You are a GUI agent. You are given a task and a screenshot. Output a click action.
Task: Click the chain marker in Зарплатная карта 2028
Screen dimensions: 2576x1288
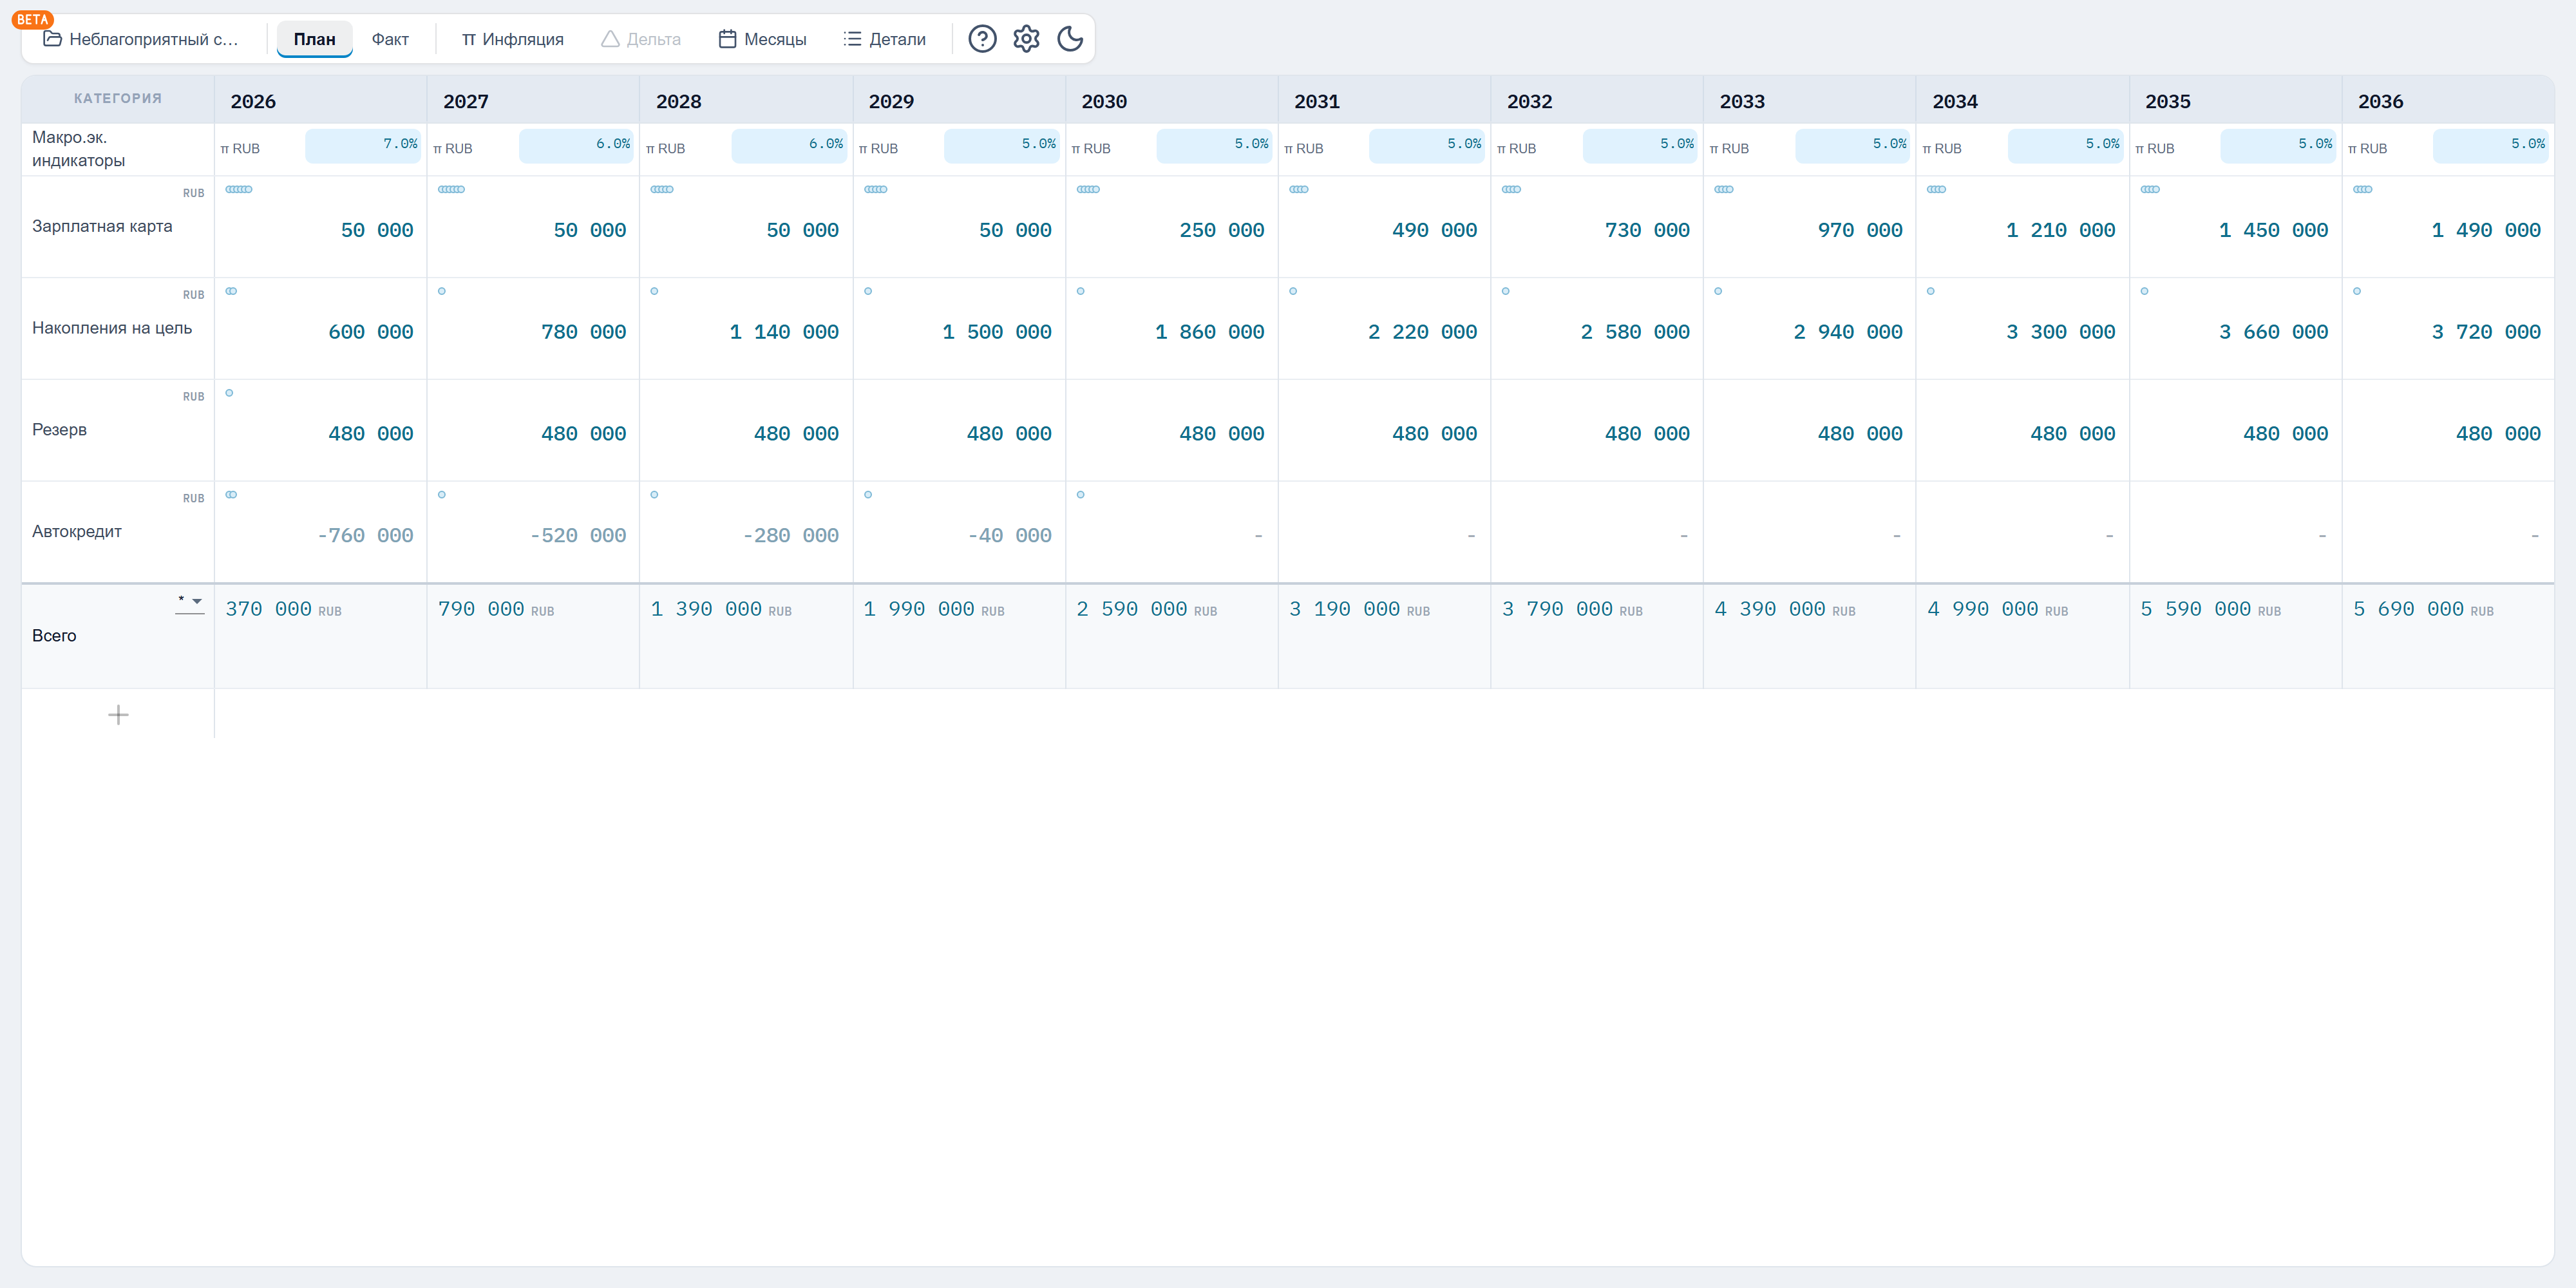pyautogui.click(x=662, y=189)
